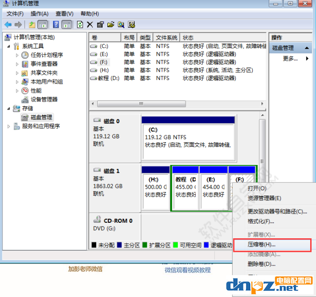Click the CD-ROM 0 drive icon

[97, 219]
